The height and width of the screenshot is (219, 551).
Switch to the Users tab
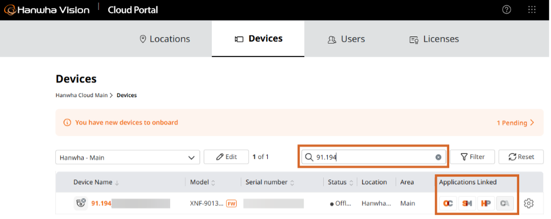coord(346,39)
